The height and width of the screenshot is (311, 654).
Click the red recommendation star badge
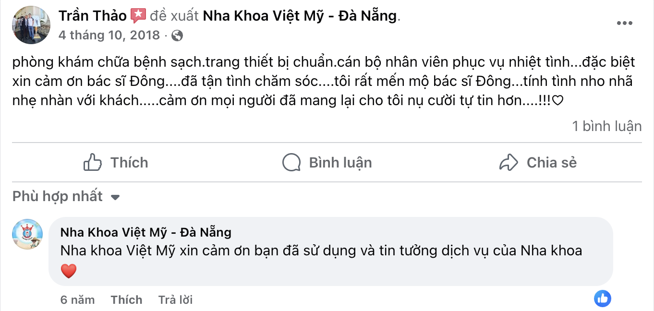tap(138, 15)
